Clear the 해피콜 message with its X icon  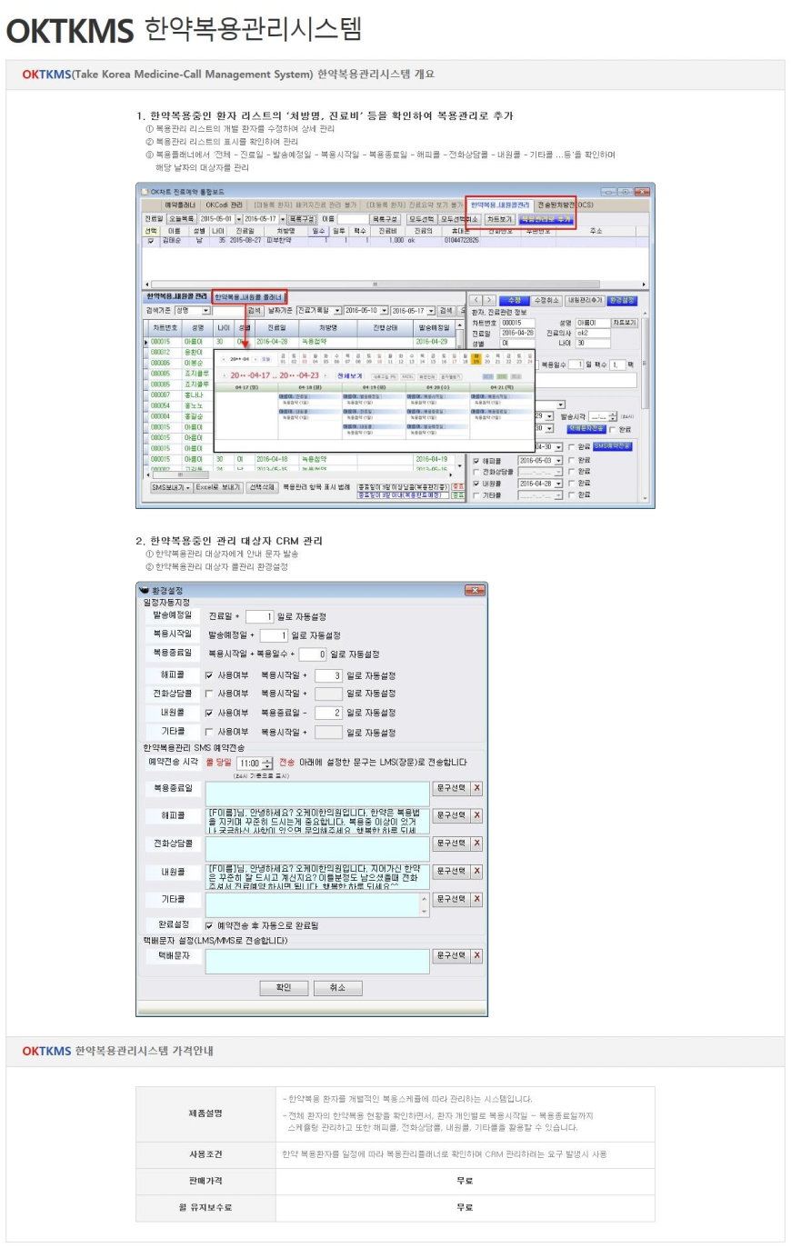[477, 815]
